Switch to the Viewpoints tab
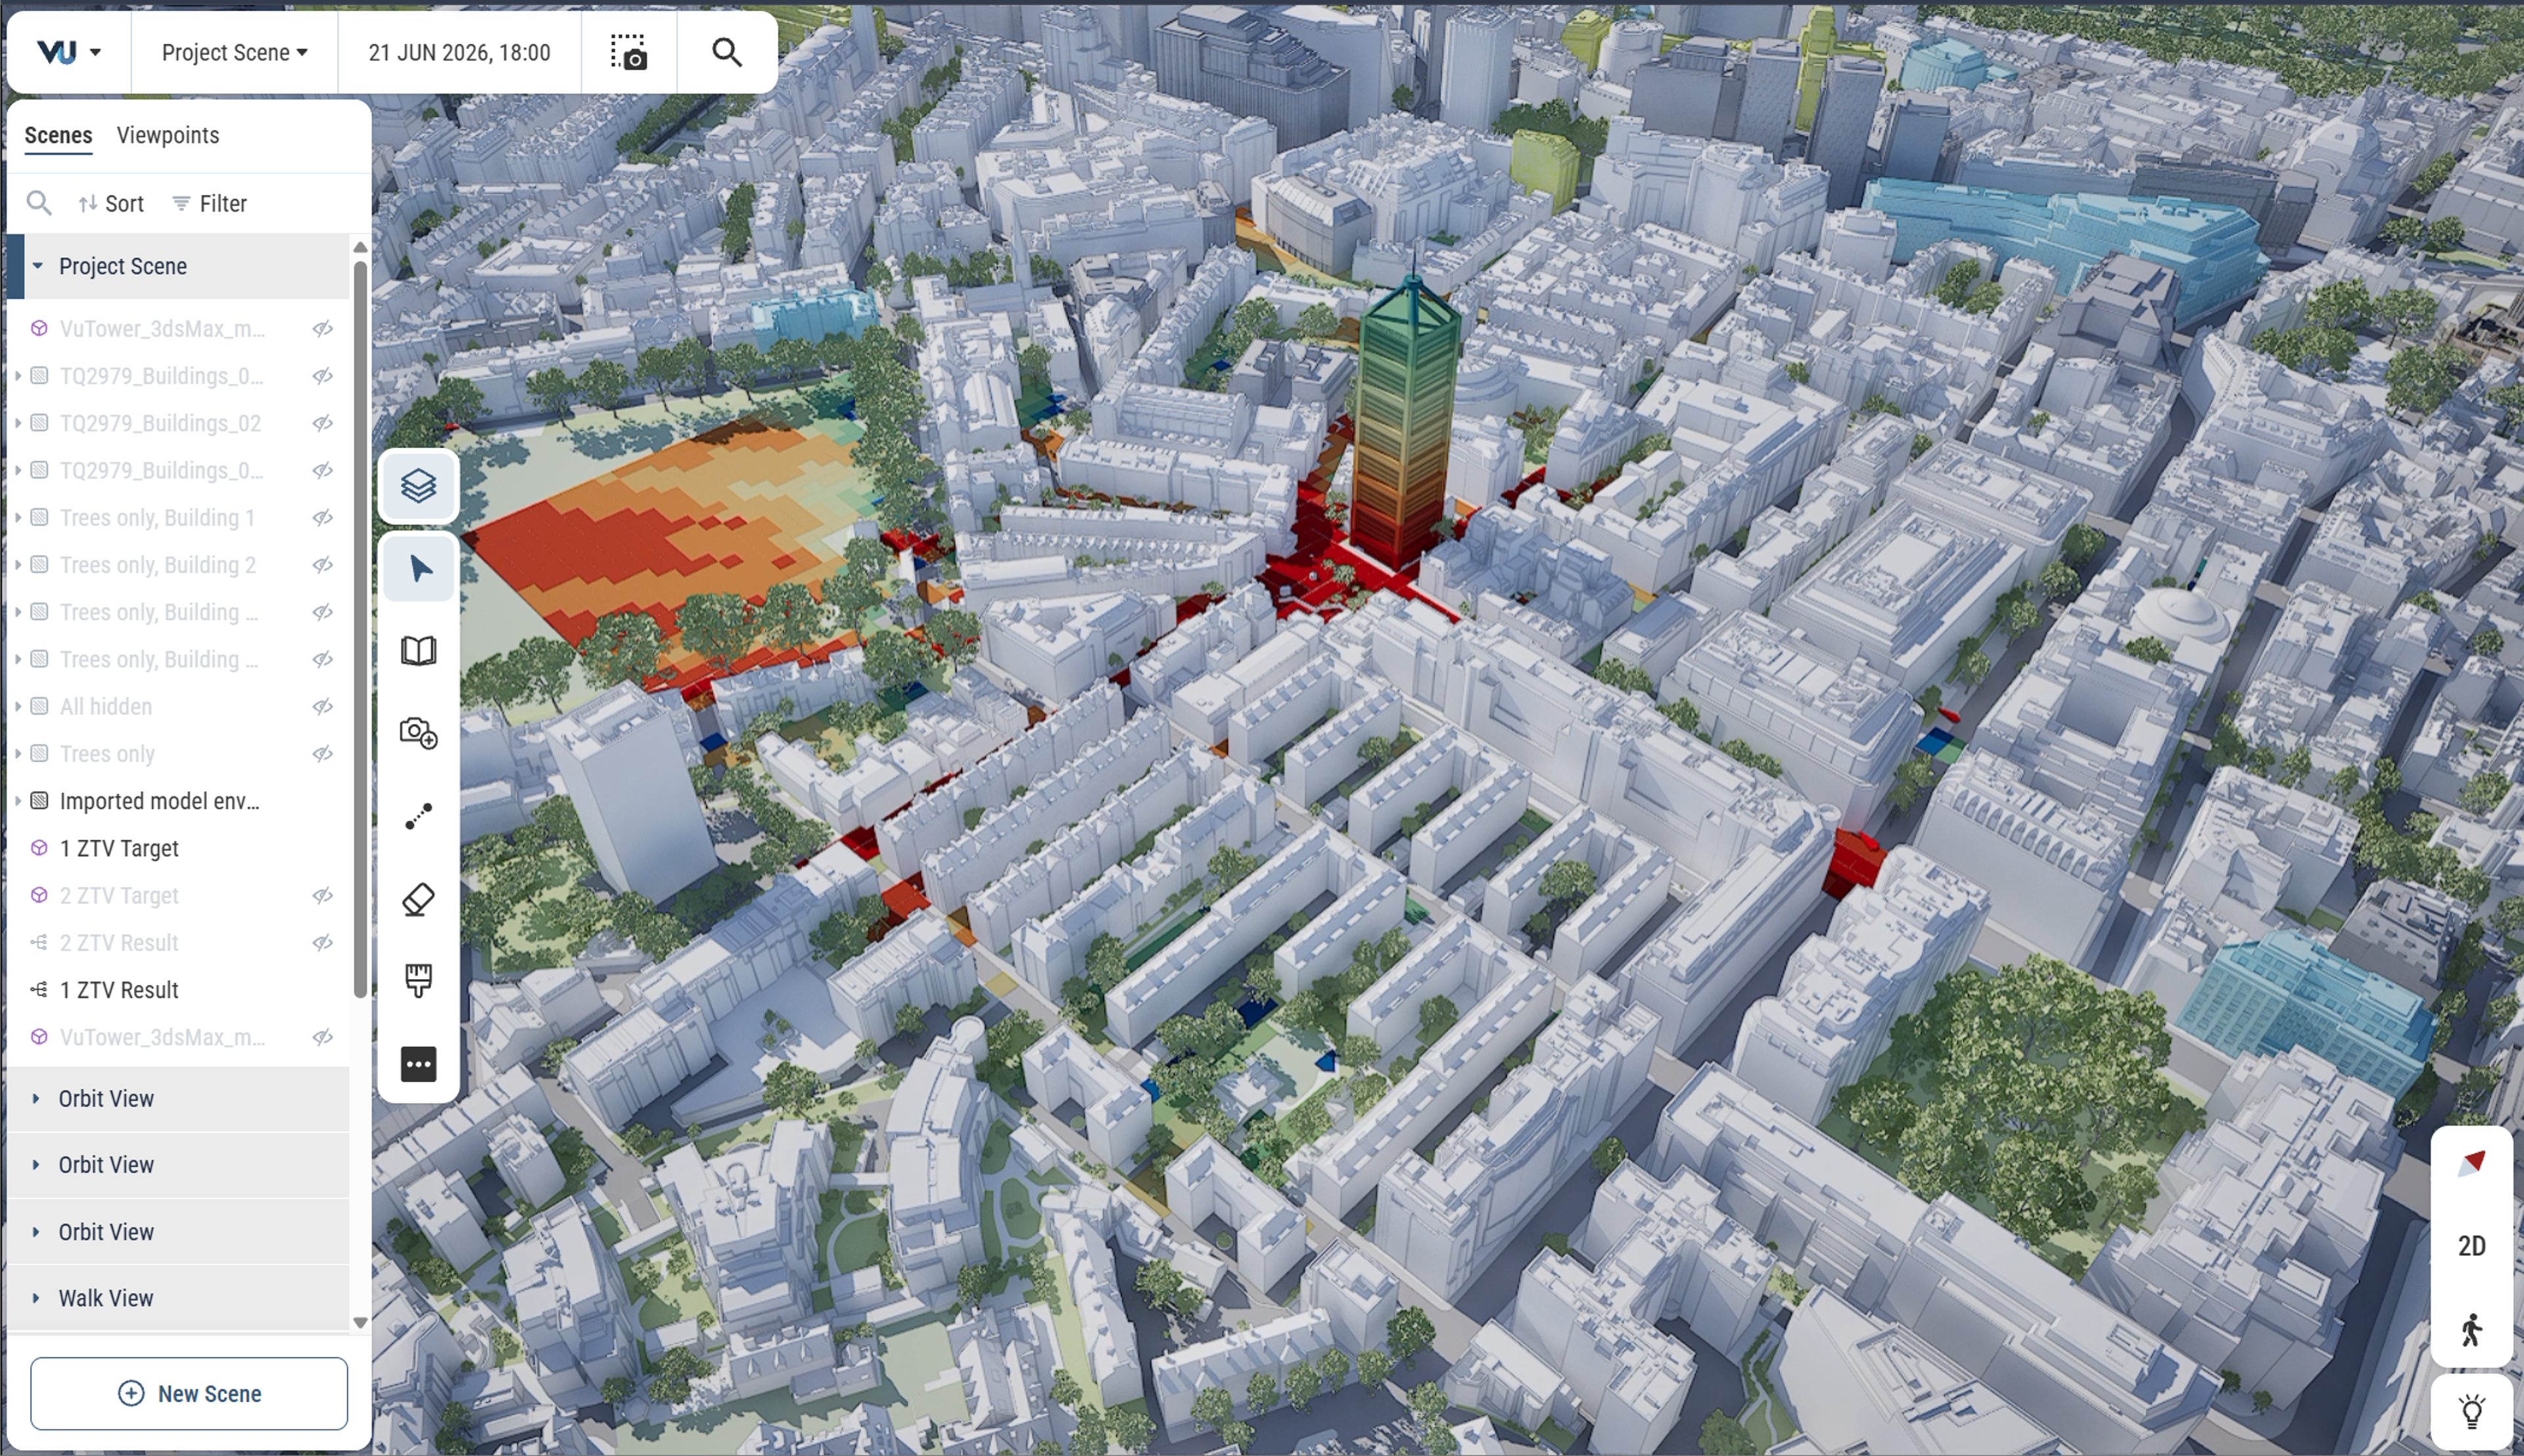This screenshot has width=2524, height=1456. [168, 135]
